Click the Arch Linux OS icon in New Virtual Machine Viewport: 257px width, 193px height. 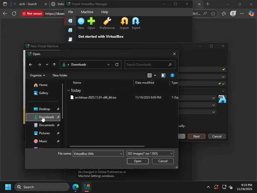click(x=222, y=99)
